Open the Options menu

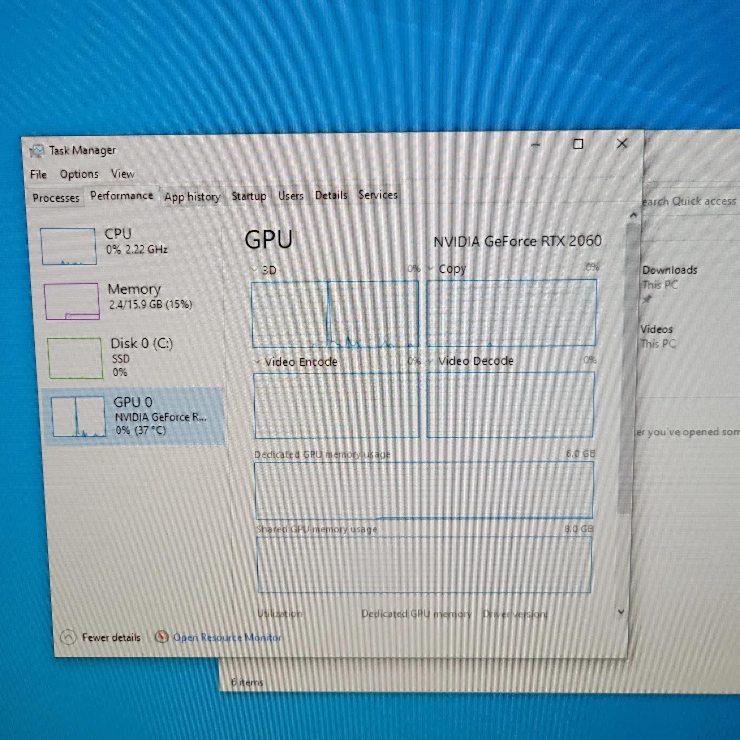79,174
